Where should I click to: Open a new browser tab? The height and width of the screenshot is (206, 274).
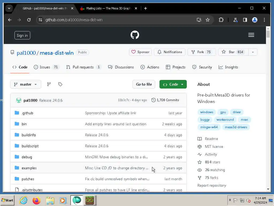tap(145, 8)
